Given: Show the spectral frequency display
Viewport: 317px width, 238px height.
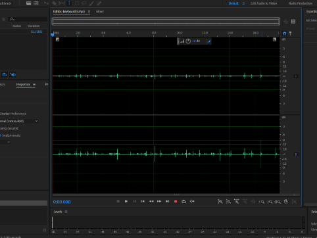Looking at the screenshot, I should click(x=29, y=3).
